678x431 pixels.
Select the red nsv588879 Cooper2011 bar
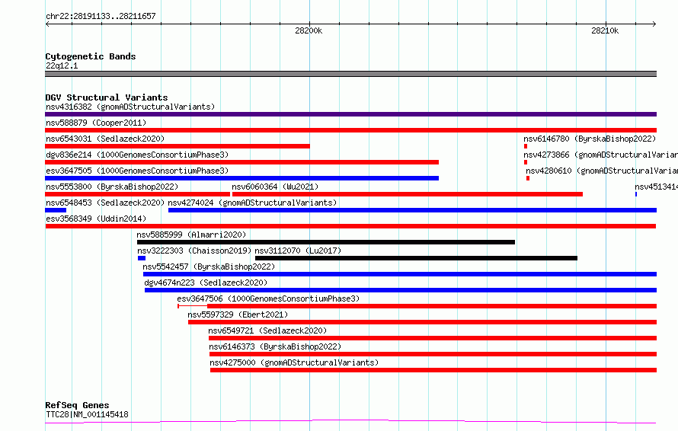[x=350, y=130]
